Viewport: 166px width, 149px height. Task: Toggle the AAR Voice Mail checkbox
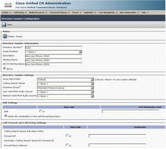pos(41,111)
